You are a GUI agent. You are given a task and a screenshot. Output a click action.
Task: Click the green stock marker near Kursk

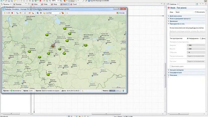[x=48, y=74]
